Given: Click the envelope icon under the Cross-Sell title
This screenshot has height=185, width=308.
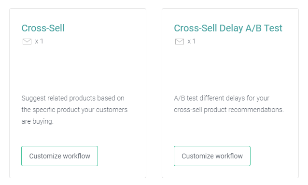Looking at the screenshot, I should (x=27, y=42).
